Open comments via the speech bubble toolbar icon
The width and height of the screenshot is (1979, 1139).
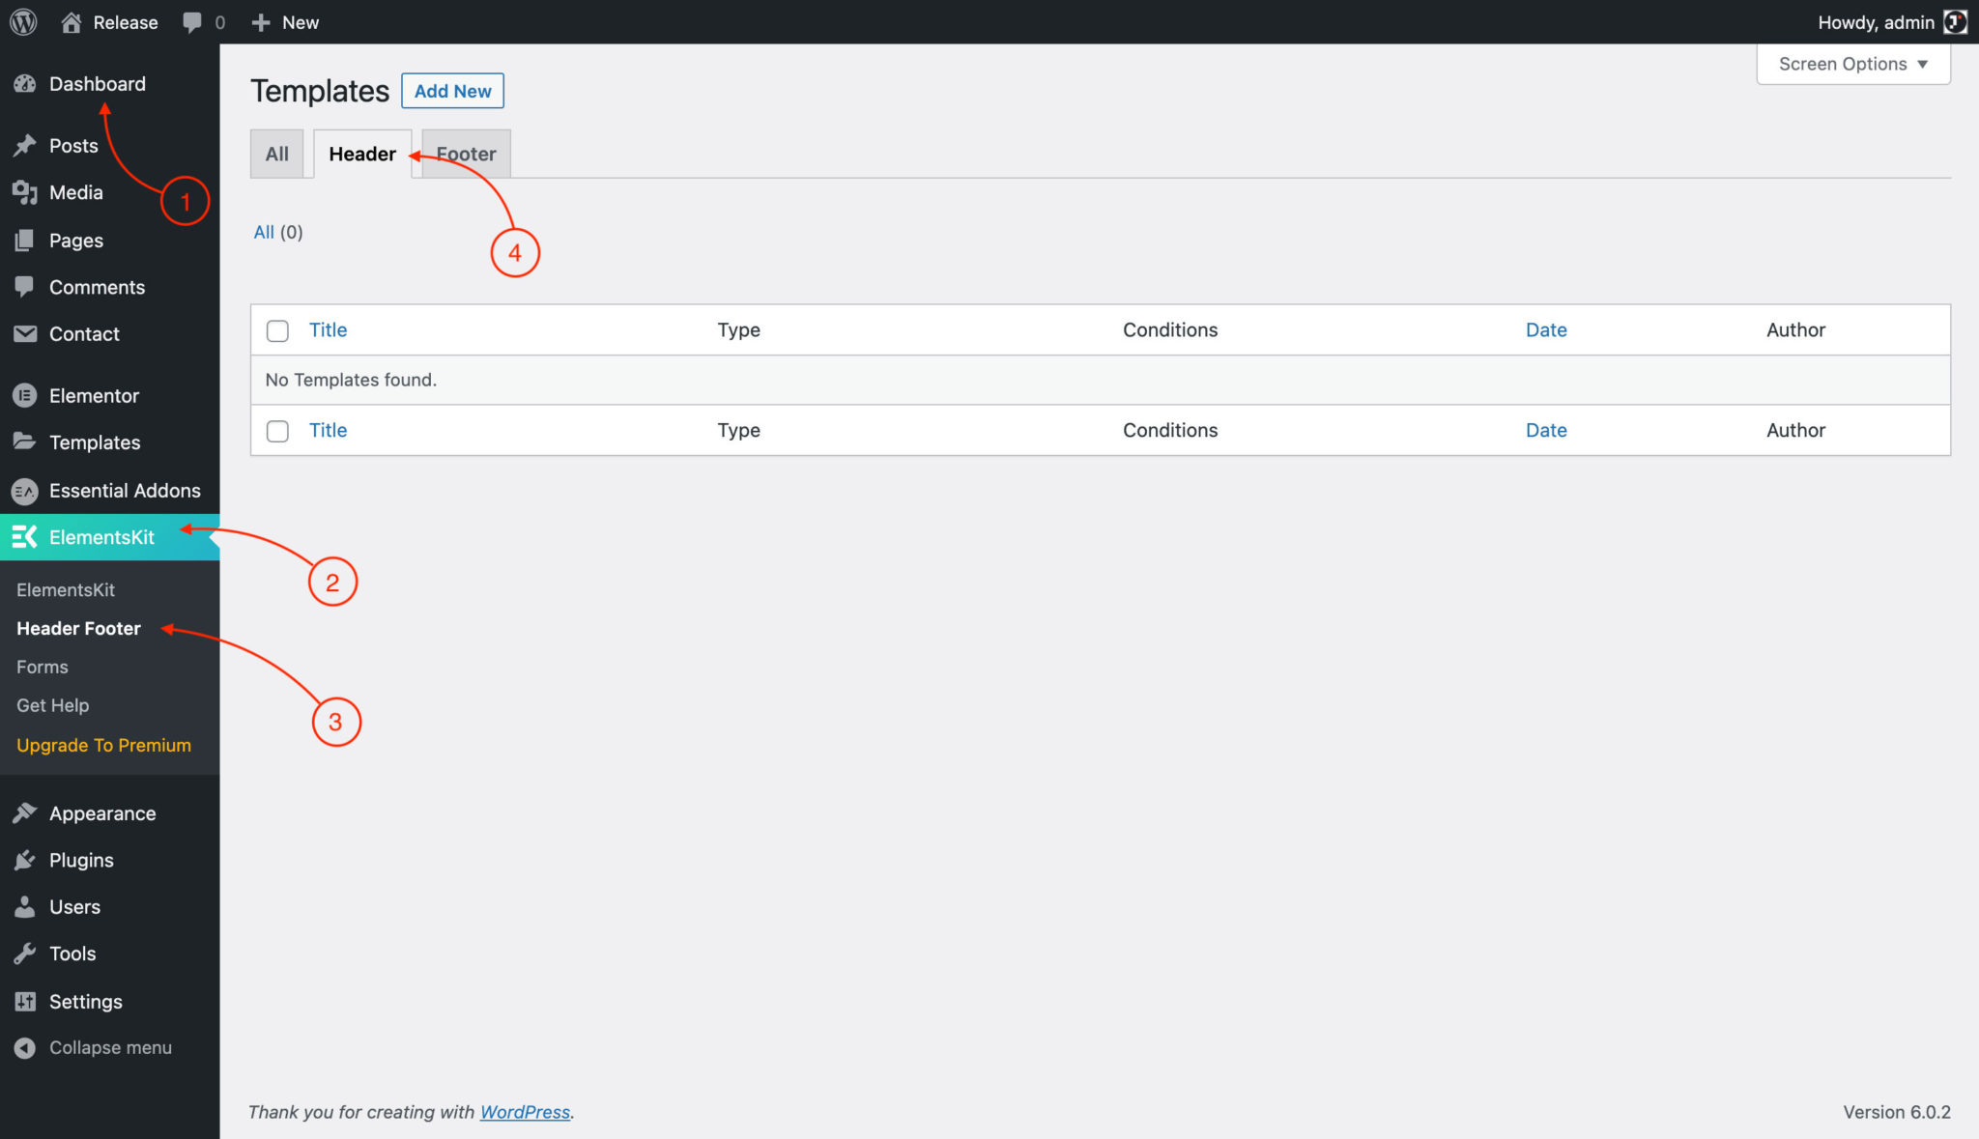click(189, 21)
